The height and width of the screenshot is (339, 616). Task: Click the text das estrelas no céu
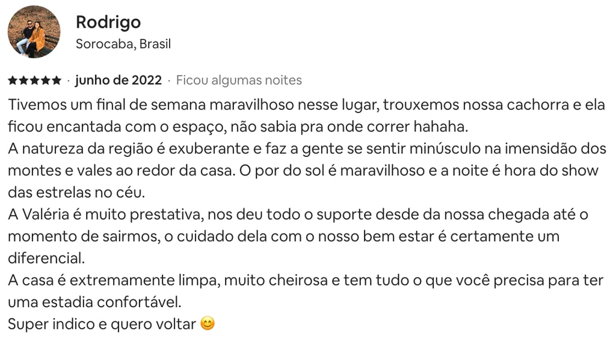77,192
